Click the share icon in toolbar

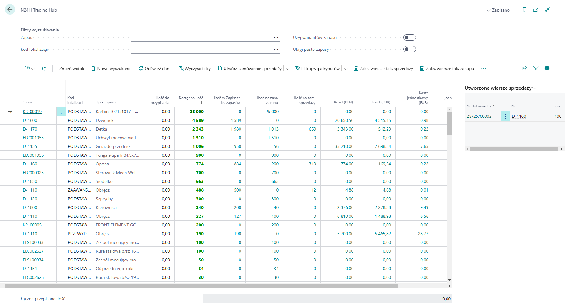(524, 68)
